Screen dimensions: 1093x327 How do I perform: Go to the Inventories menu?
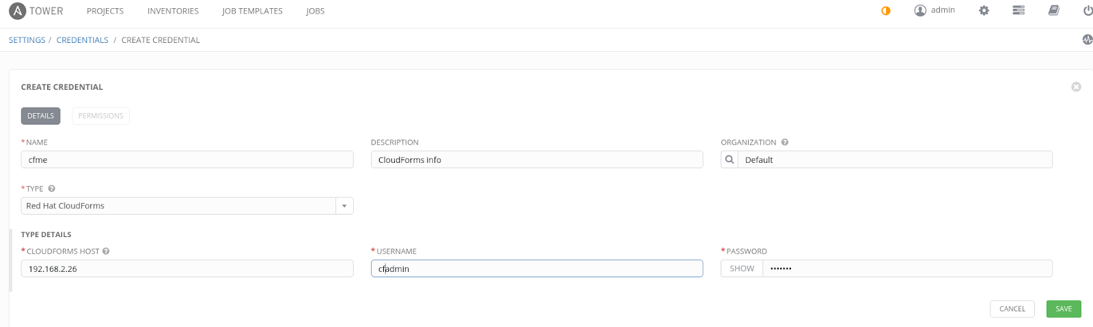tap(173, 11)
